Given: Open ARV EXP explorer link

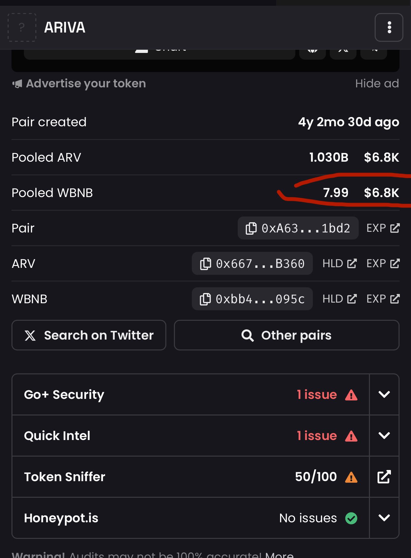Looking at the screenshot, I should pos(383,264).
